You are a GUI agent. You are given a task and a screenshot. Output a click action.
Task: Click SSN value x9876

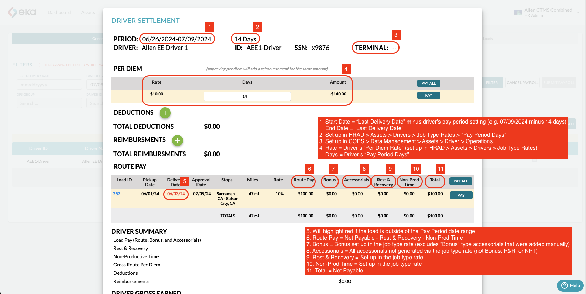point(320,48)
